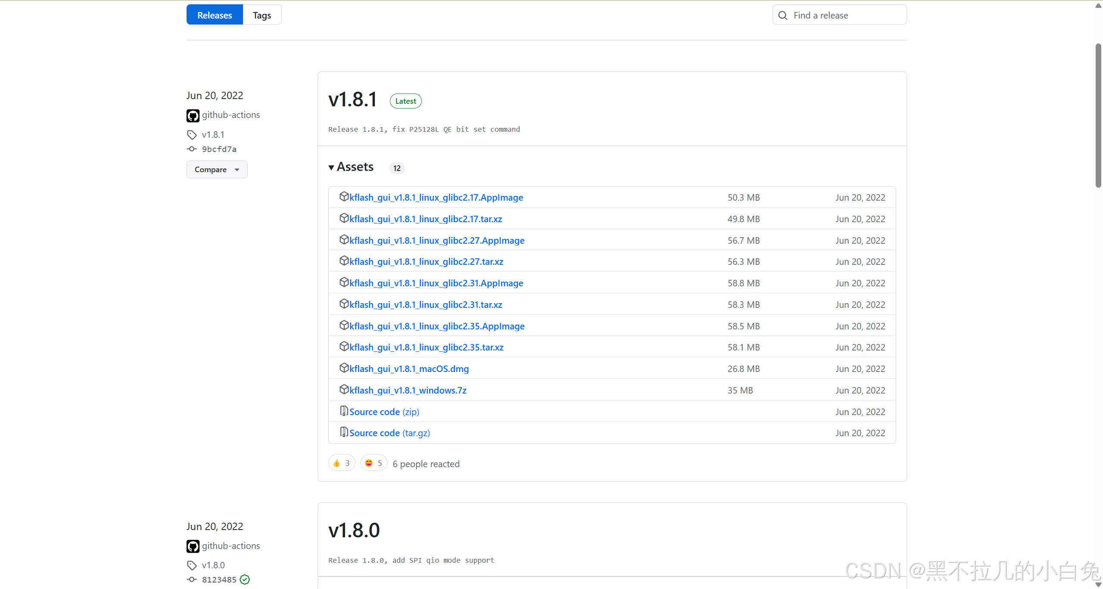
Task: Open the Compare dropdown
Action: tap(217, 170)
